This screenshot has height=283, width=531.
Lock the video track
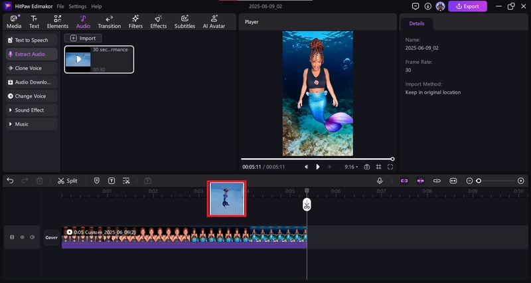point(12,237)
